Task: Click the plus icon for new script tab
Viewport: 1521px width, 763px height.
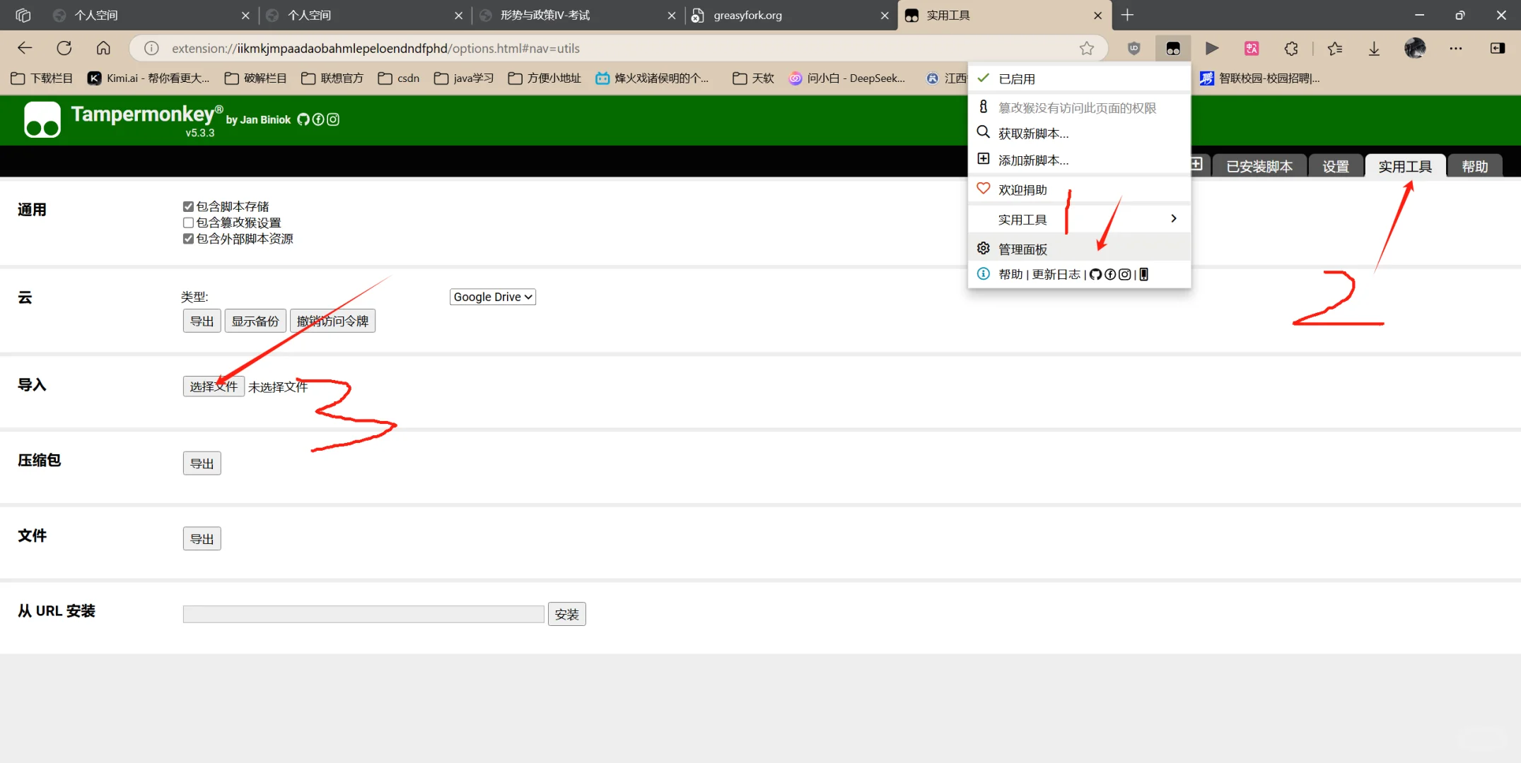Action: pyautogui.click(x=1196, y=165)
